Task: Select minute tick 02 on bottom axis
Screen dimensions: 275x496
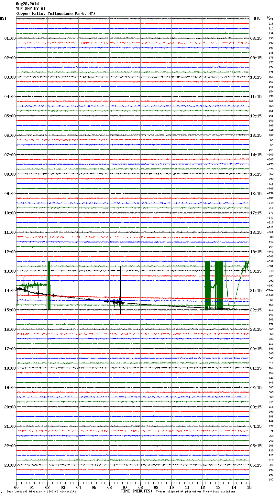Action: (47, 487)
